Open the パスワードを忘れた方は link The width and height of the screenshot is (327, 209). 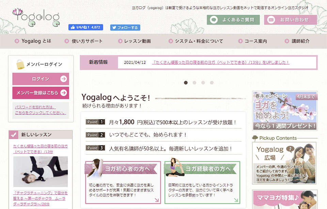(x=41, y=110)
